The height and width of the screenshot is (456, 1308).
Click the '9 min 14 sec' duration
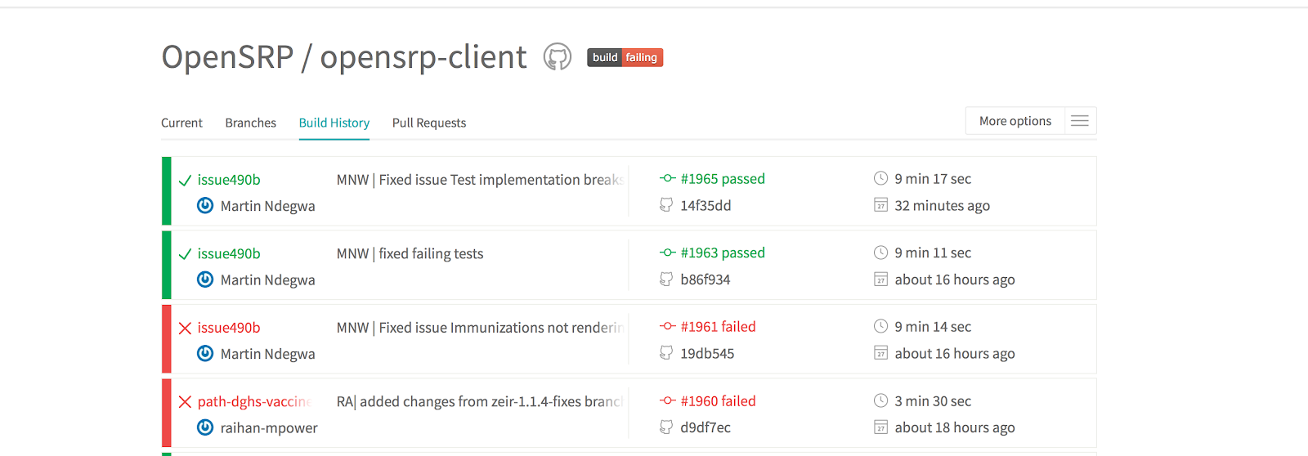coord(933,326)
